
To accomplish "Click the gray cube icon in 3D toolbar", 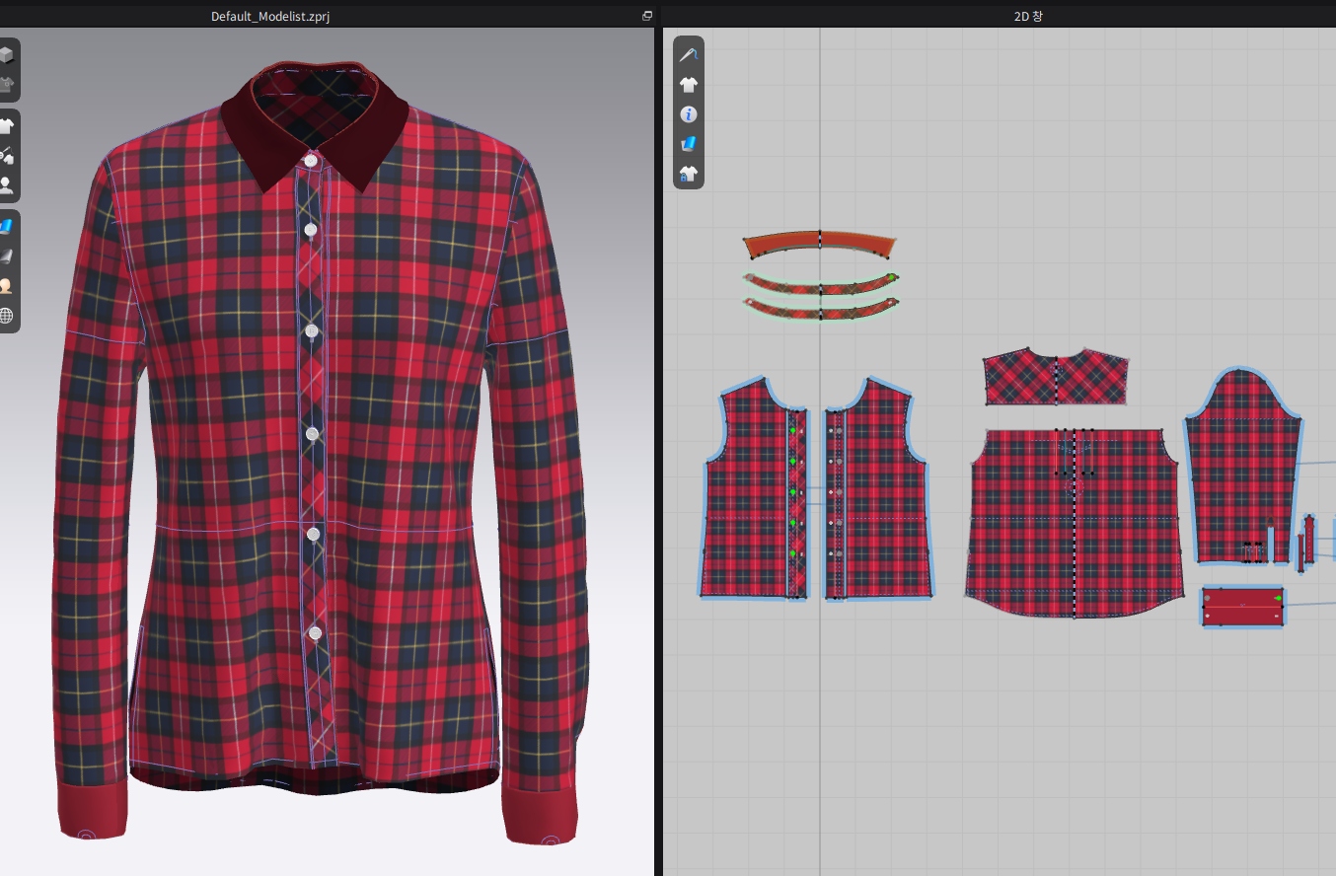I will 6,55.
